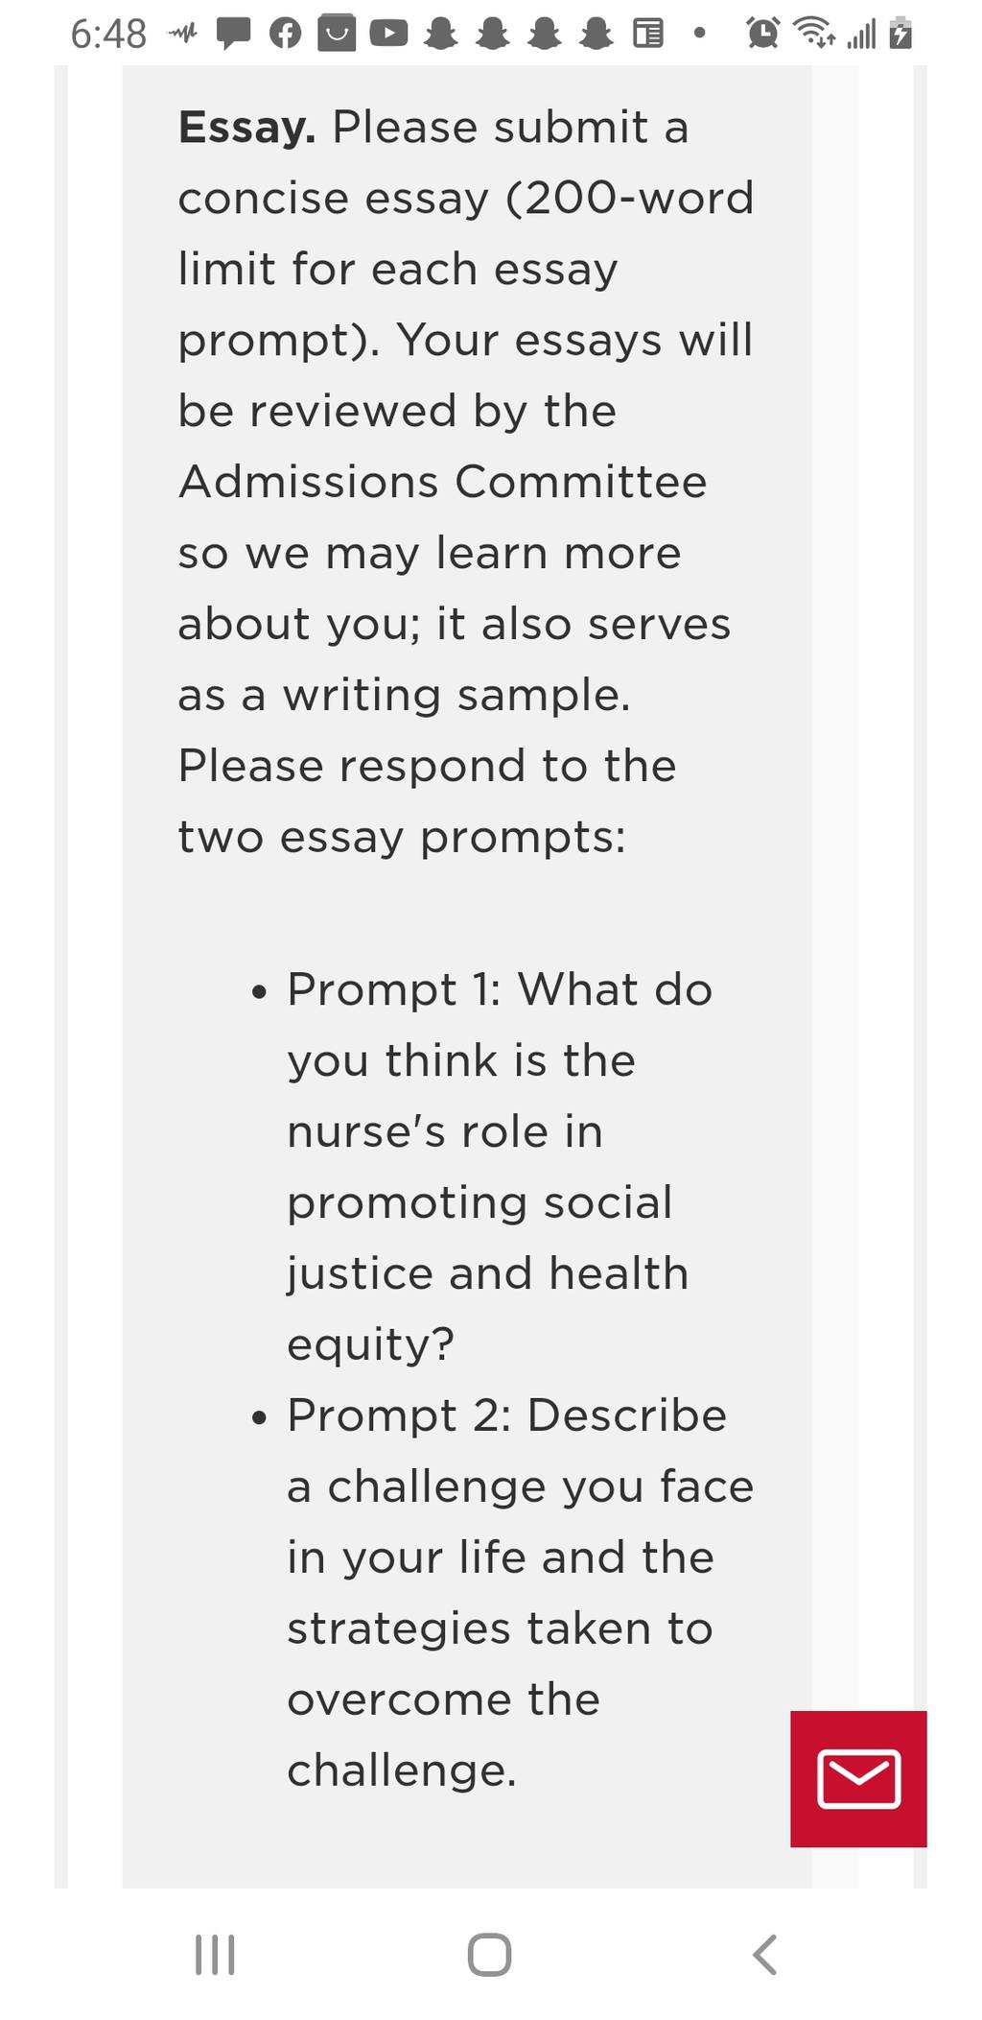Go back using the navigation arrow
This screenshot has height=2020, width=982.
tap(764, 1954)
